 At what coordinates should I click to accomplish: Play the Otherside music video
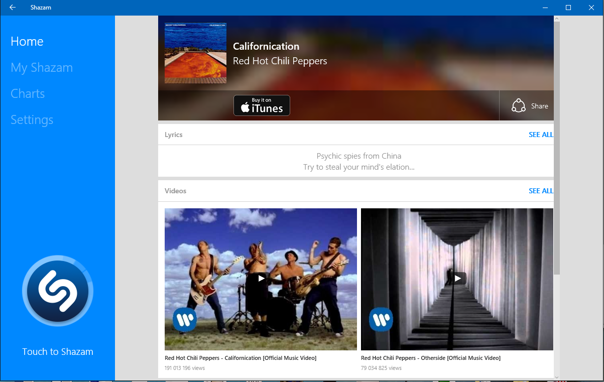click(457, 278)
